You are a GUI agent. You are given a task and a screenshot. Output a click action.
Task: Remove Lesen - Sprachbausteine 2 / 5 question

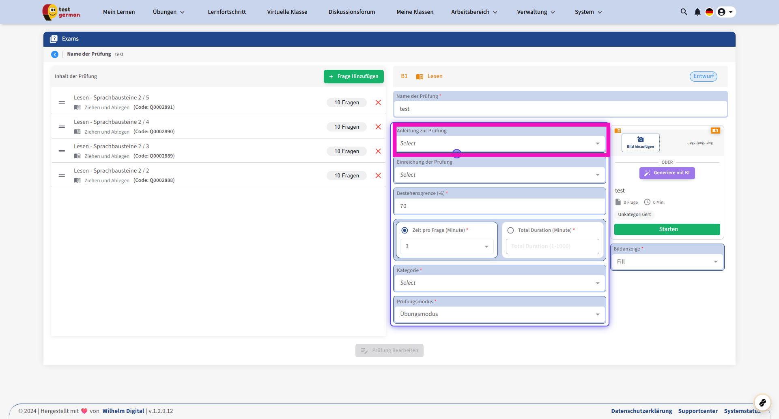(378, 102)
